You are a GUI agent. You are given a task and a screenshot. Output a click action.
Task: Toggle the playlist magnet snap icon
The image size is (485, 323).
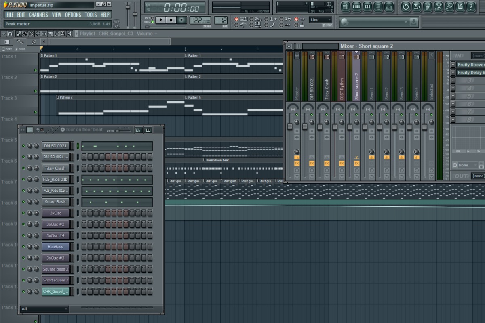tap(11, 34)
